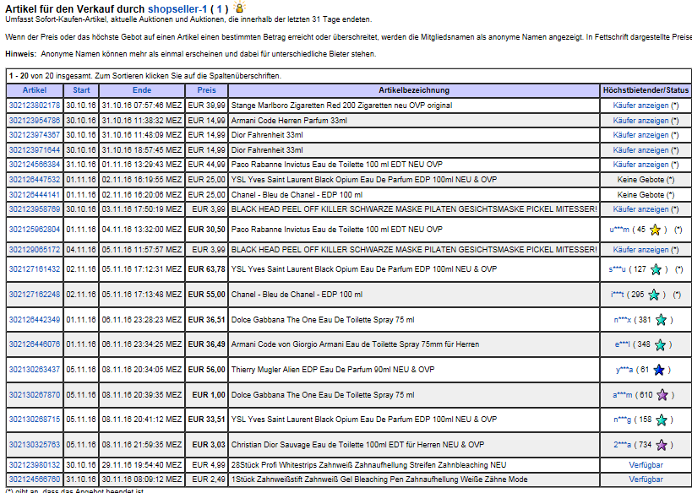The image size is (692, 493).
Task: Select the price EUR 63,78
Action: click(x=206, y=269)
